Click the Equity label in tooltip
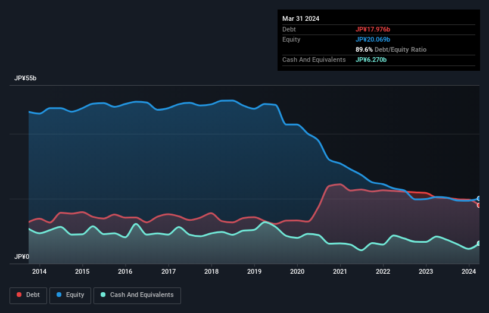The image size is (489, 313). point(291,39)
